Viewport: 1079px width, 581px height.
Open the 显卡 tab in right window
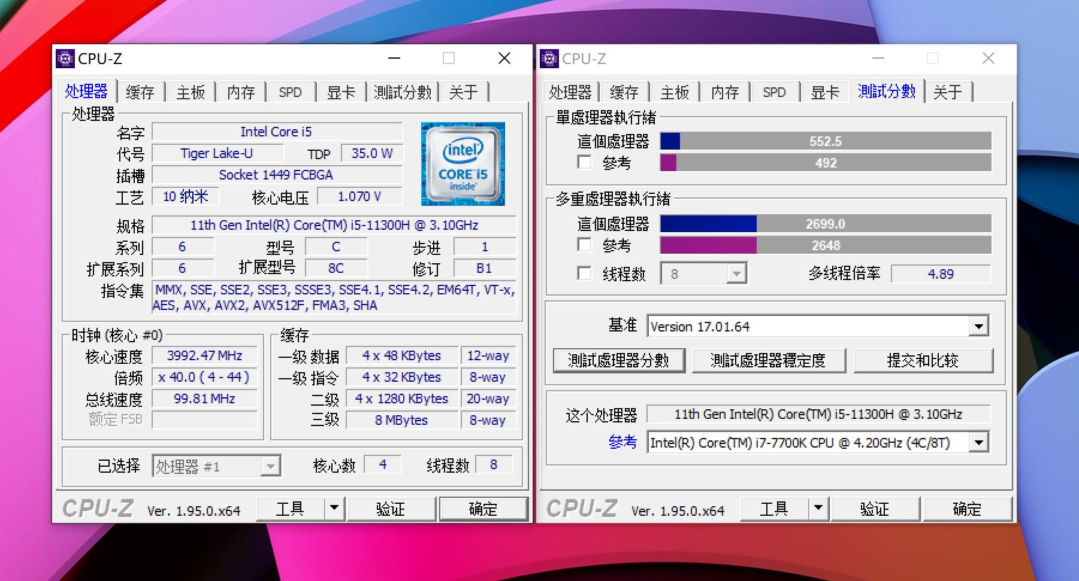tap(825, 92)
